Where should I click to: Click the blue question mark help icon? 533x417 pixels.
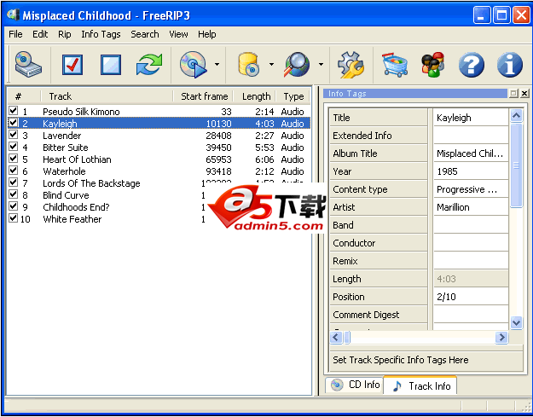tap(471, 65)
